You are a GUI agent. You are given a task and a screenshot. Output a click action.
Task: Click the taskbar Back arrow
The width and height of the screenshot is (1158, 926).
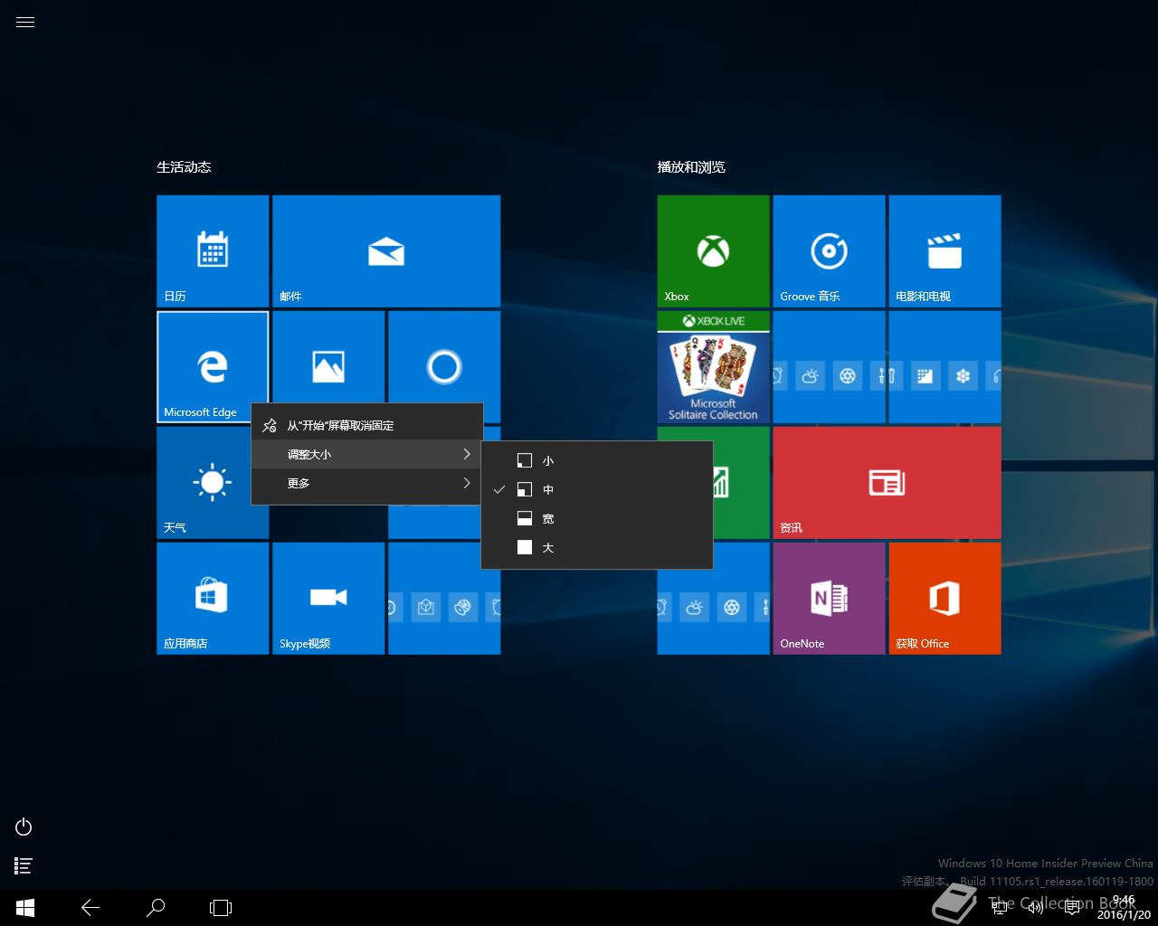click(x=90, y=908)
